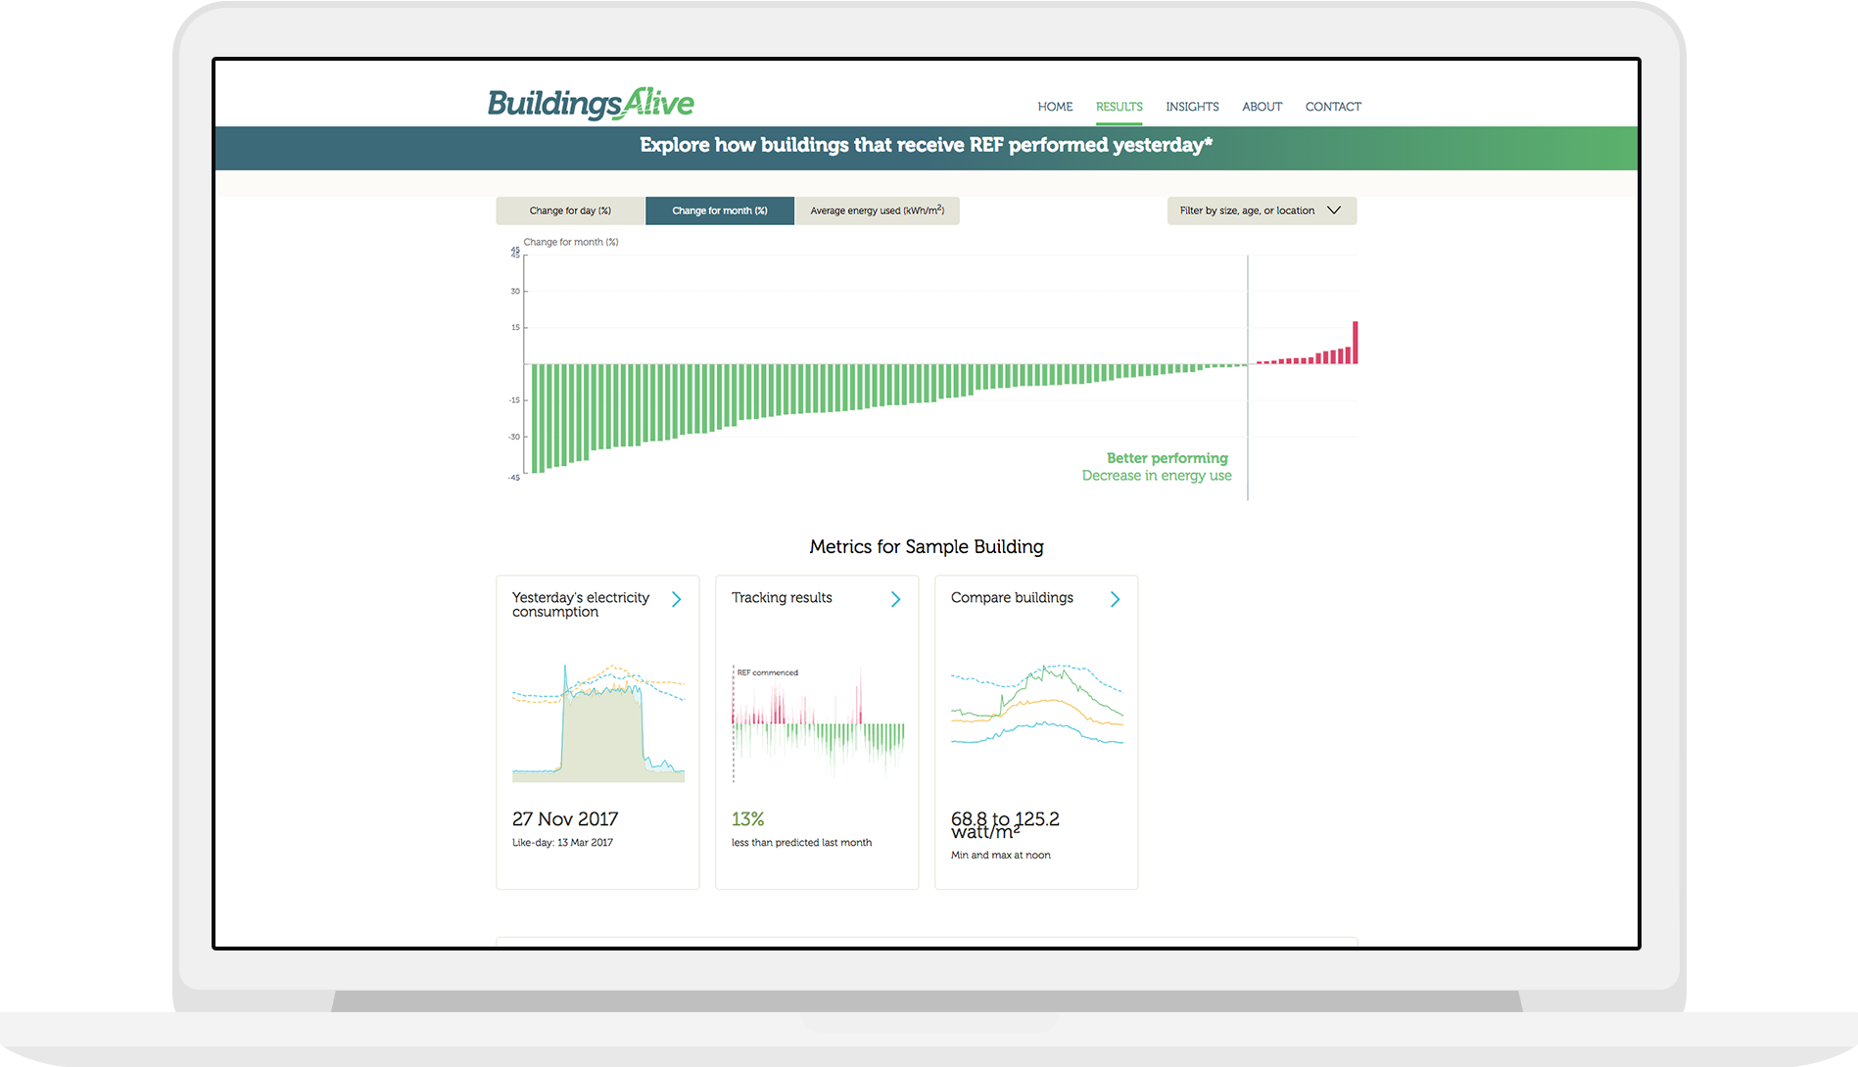The image size is (1858, 1067).
Task: Open Tracking results details via chevron arrow
Action: [894, 598]
